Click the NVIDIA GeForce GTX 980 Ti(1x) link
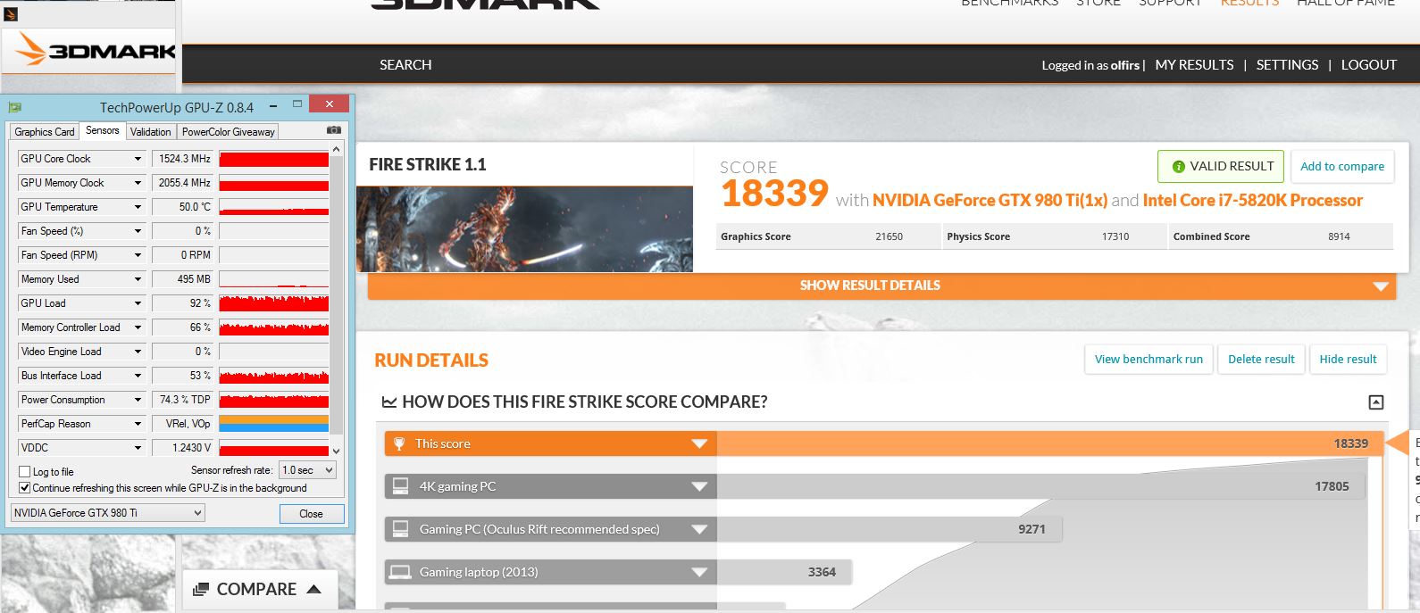Screen dimensions: 1420x613 pos(990,201)
